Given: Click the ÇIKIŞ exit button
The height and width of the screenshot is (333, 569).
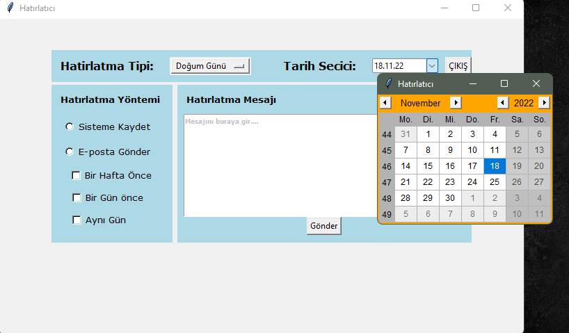Looking at the screenshot, I should pyautogui.click(x=458, y=66).
